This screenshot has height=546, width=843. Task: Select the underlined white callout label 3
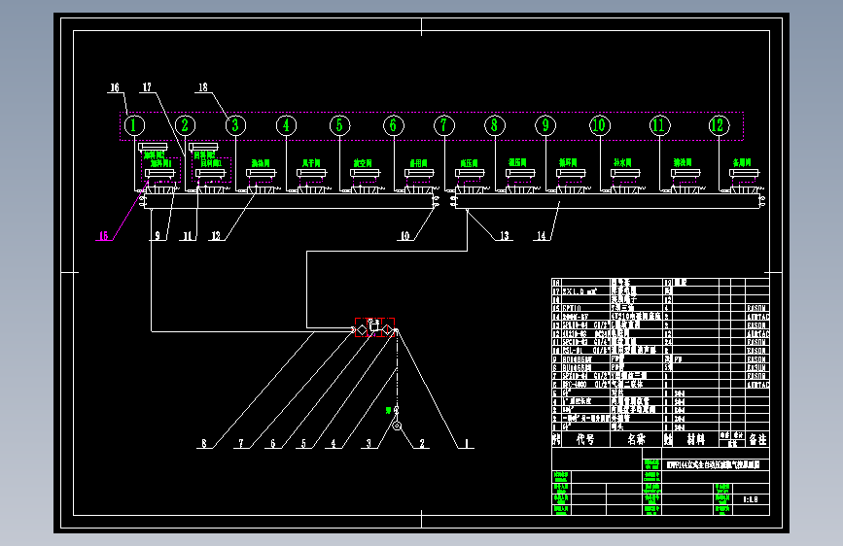point(369,443)
